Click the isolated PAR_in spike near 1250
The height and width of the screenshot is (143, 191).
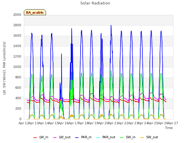(x=61, y=54)
